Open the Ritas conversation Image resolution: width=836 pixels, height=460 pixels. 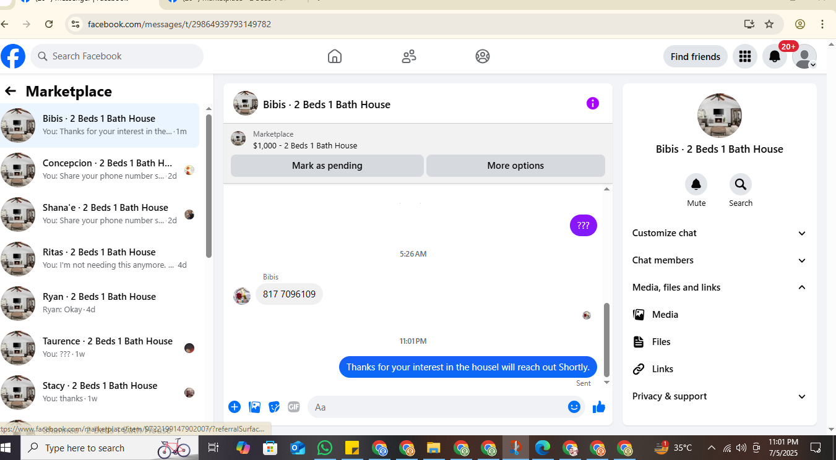coord(100,259)
